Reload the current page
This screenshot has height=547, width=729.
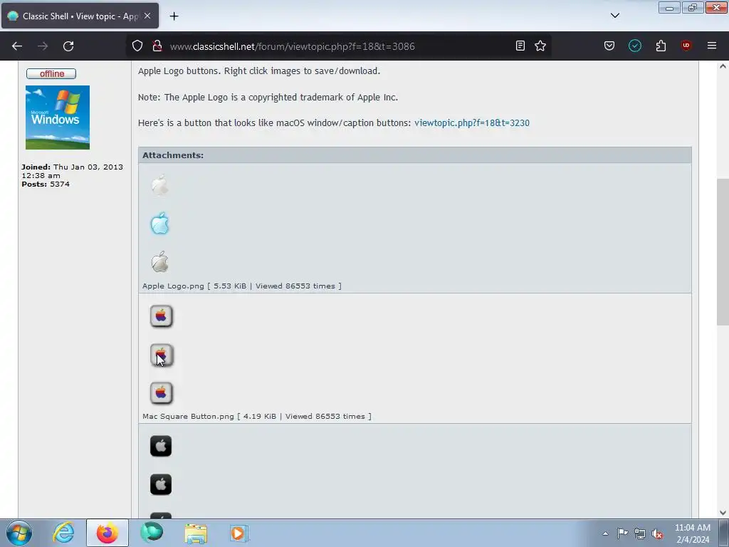(68, 46)
